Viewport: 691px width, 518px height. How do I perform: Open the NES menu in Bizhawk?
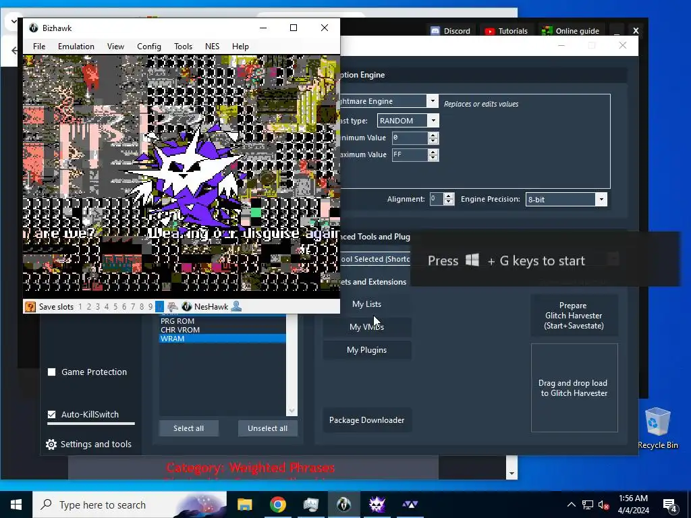pos(212,47)
